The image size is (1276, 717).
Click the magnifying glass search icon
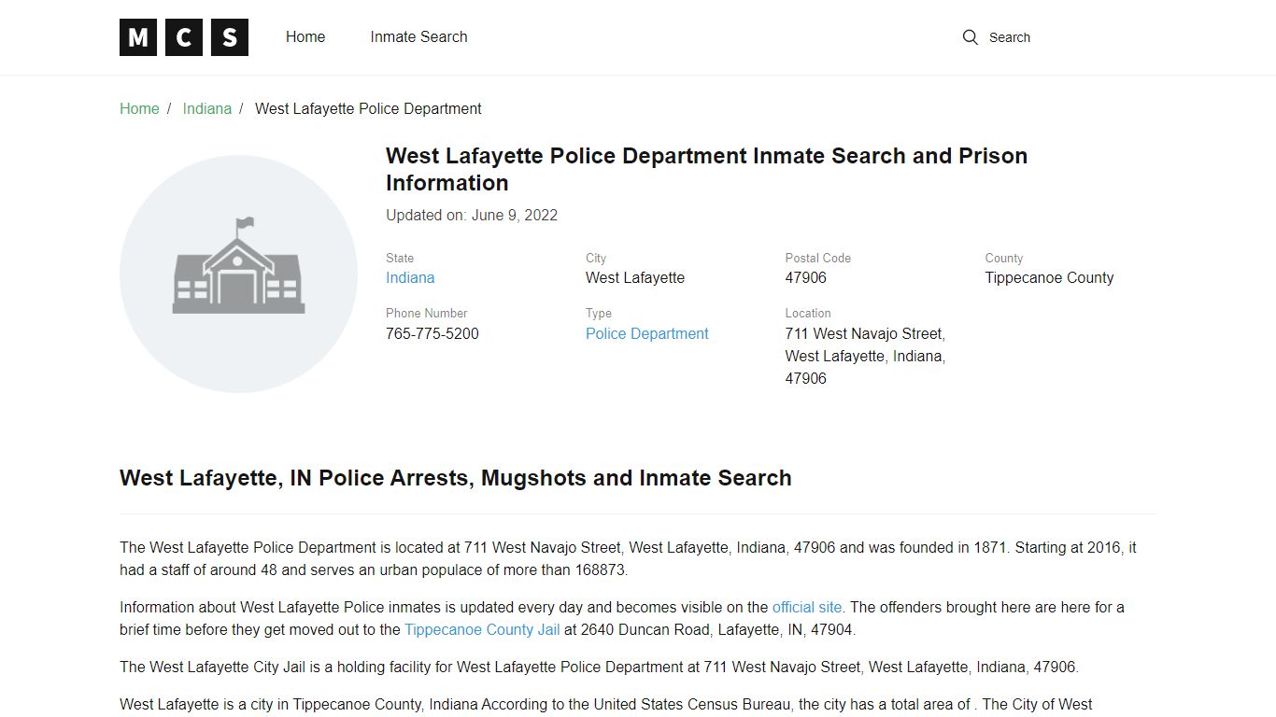tap(971, 37)
